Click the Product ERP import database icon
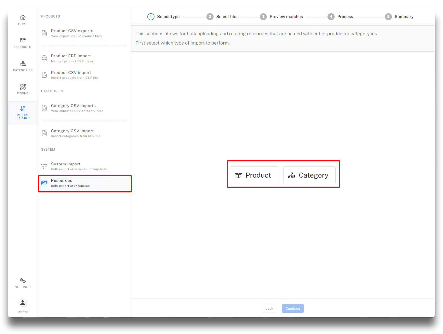Viewport: 443px width, 334px height. pos(44,58)
